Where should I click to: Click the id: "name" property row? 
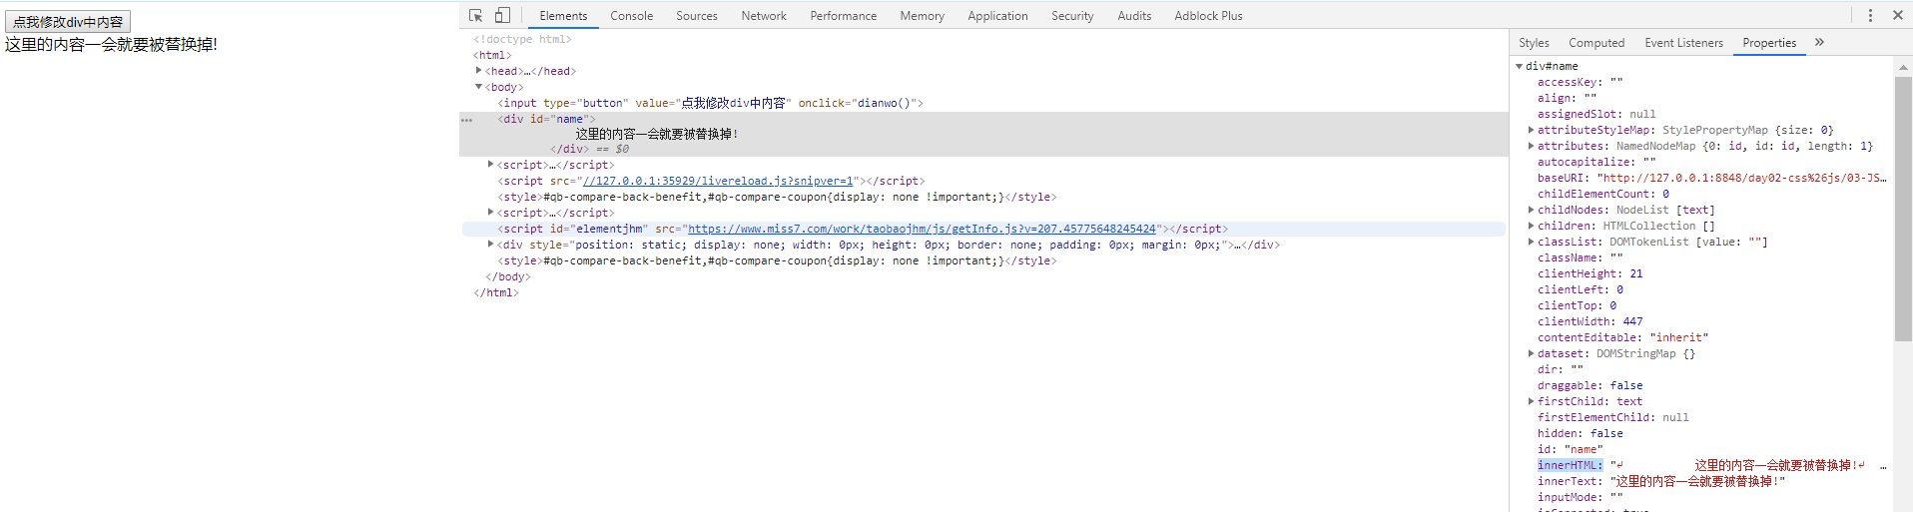click(x=1570, y=449)
